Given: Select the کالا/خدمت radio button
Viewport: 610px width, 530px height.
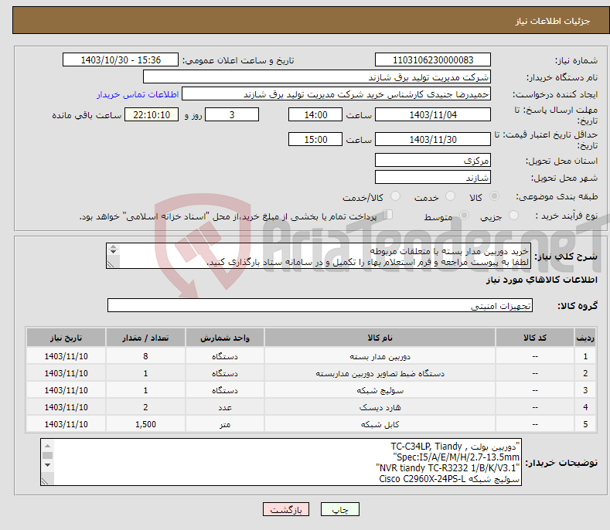Looking at the screenshot, I should (x=395, y=196).
